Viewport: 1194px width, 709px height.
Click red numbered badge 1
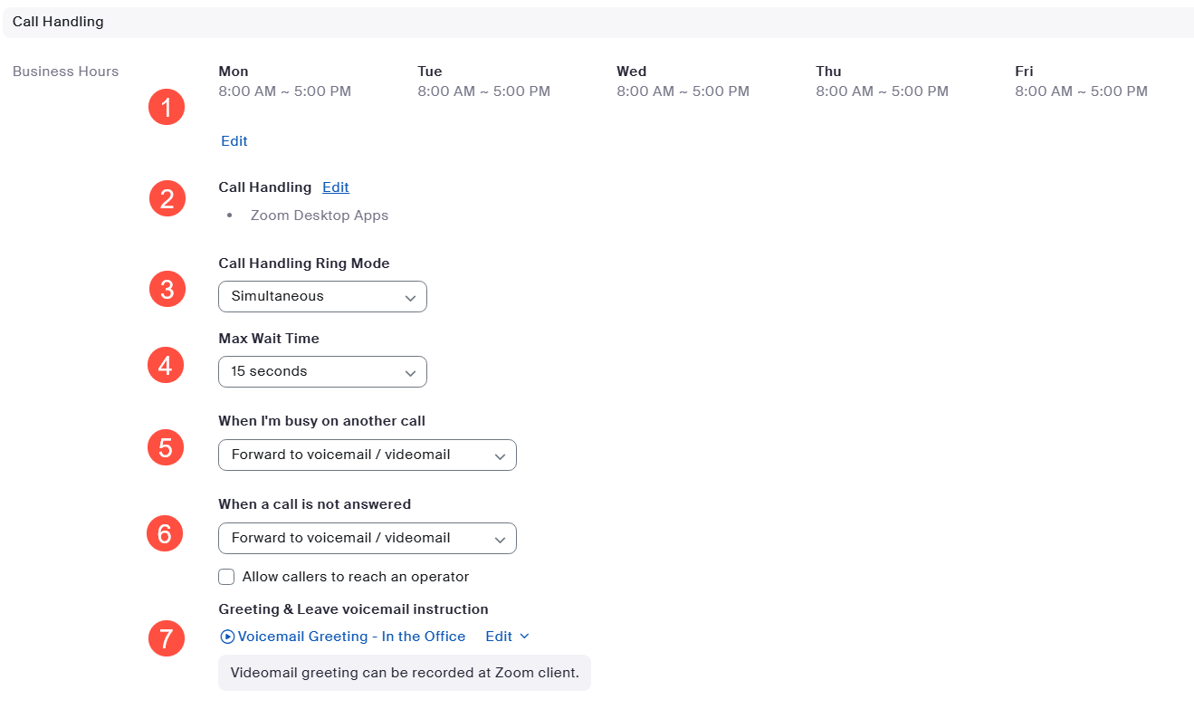(166, 108)
